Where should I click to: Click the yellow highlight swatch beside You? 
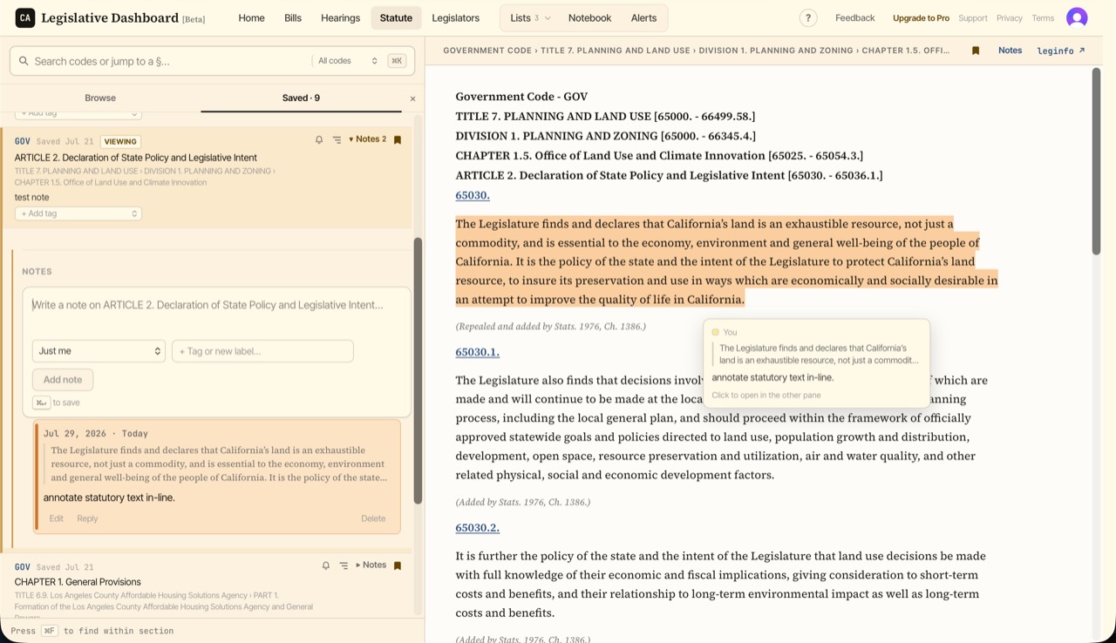tap(716, 332)
